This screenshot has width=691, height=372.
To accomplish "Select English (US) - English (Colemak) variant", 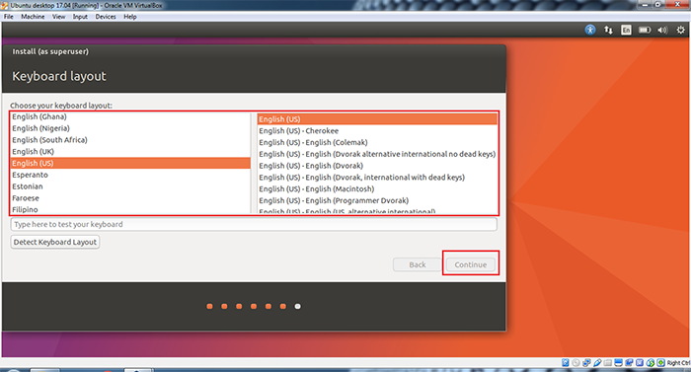I will click(x=377, y=142).
